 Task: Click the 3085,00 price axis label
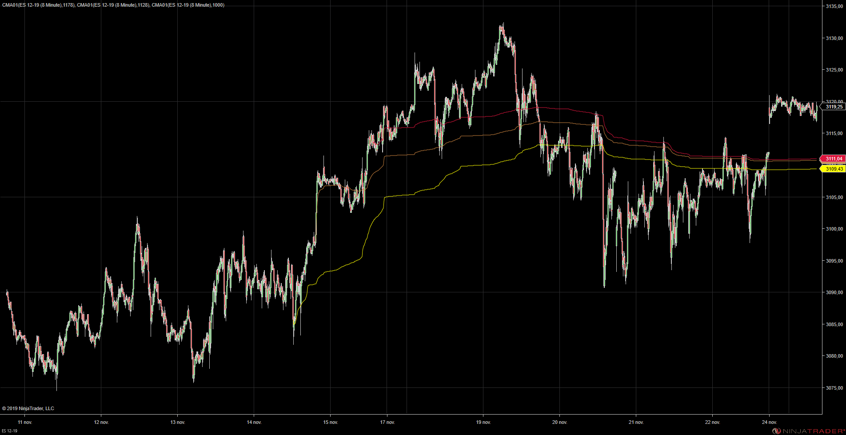[x=834, y=324]
